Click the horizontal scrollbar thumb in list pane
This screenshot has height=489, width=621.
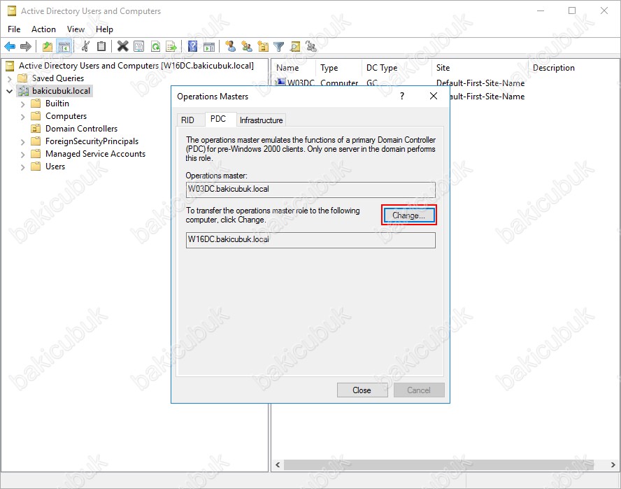(438, 465)
